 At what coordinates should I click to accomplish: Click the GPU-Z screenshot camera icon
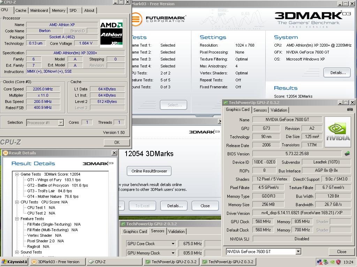point(350,110)
